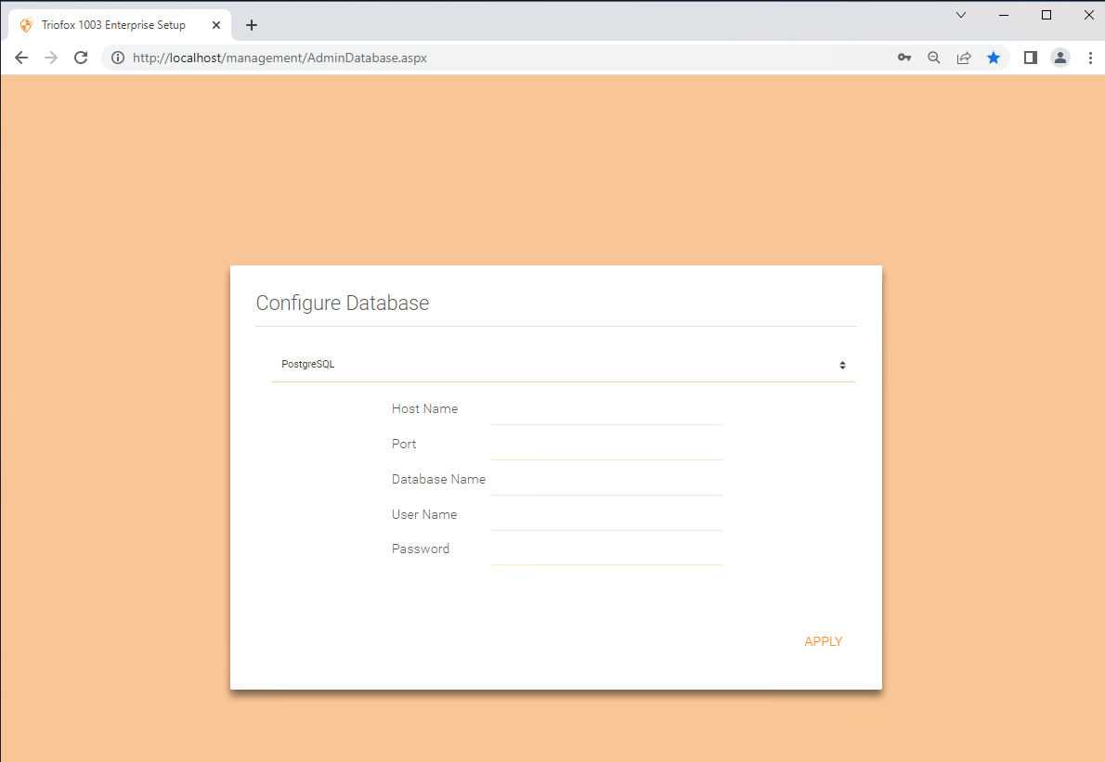Focus the Port input field
The image size is (1105, 762).
point(606,446)
